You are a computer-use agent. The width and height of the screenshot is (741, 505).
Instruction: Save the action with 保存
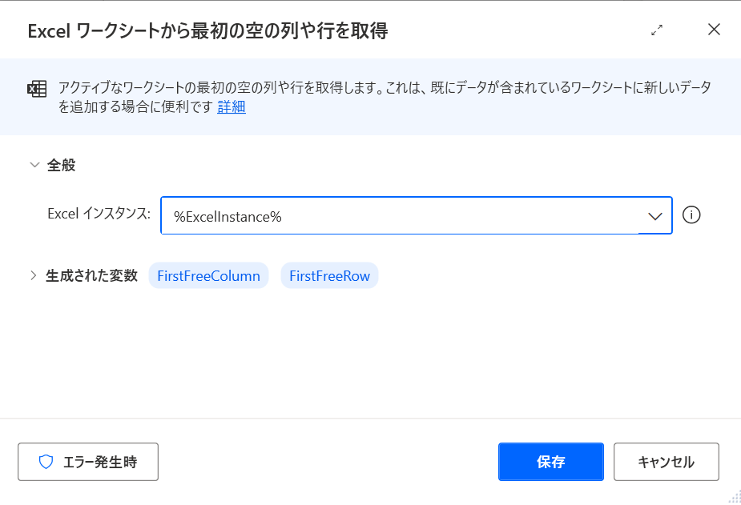click(551, 462)
